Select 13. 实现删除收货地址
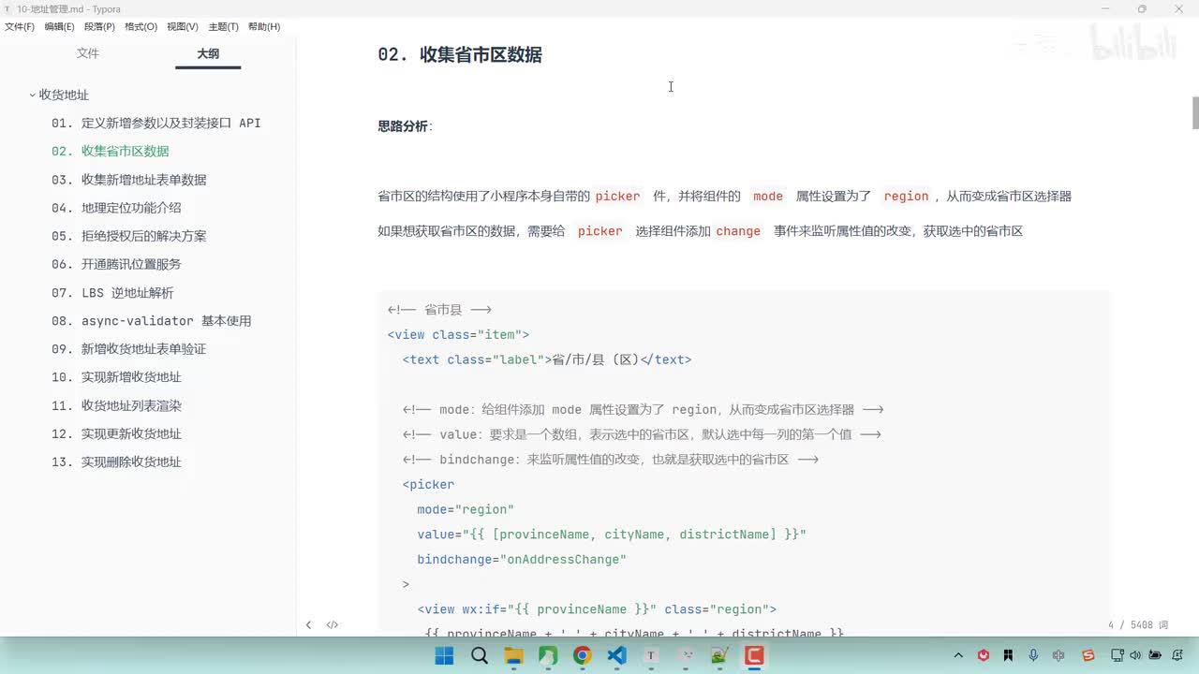The image size is (1199, 674). point(116,462)
